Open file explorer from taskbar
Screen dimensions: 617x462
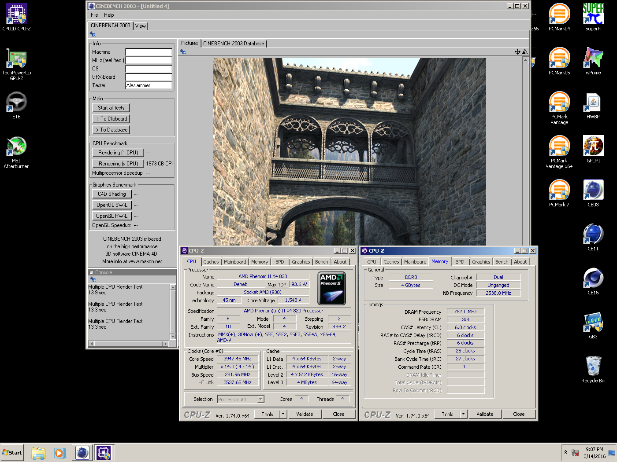point(38,453)
